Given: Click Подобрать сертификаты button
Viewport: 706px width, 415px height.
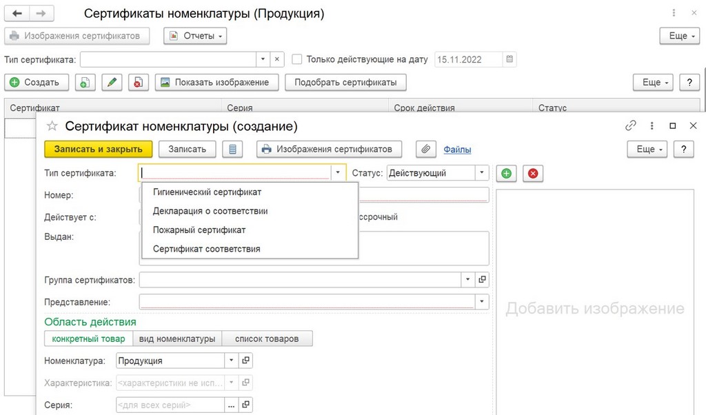Looking at the screenshot, I should click(345, 82).
